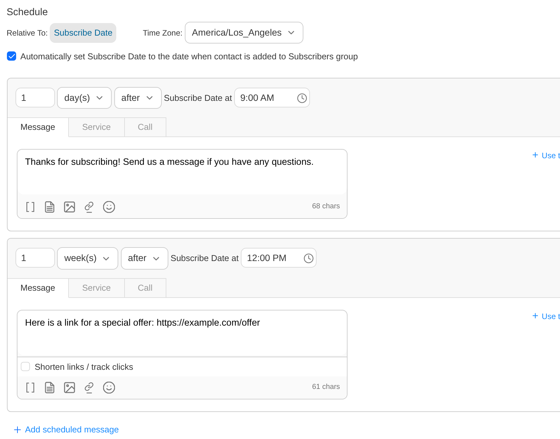
Task: Attach an image to the Thanks message
Action: (x=70, y=207)
